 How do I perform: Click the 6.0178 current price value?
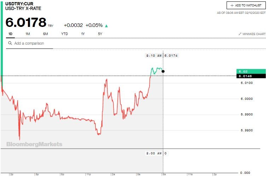(x=26, y=23)
